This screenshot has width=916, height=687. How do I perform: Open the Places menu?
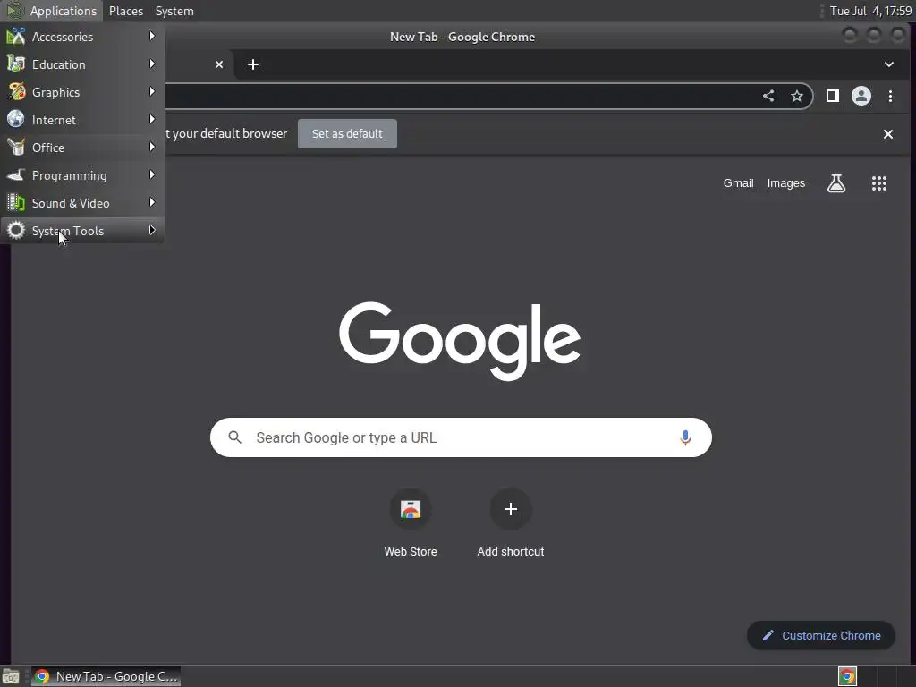pyautogui.click(x=125, y=11)
